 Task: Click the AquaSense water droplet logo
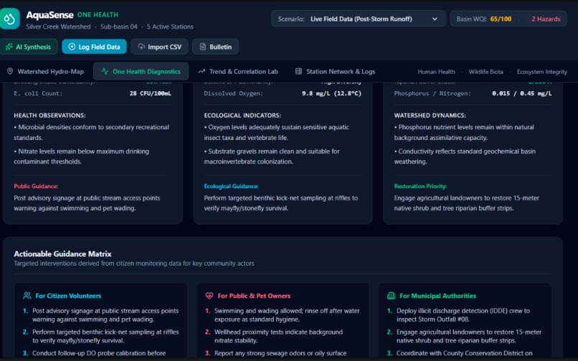pos(9,19)
